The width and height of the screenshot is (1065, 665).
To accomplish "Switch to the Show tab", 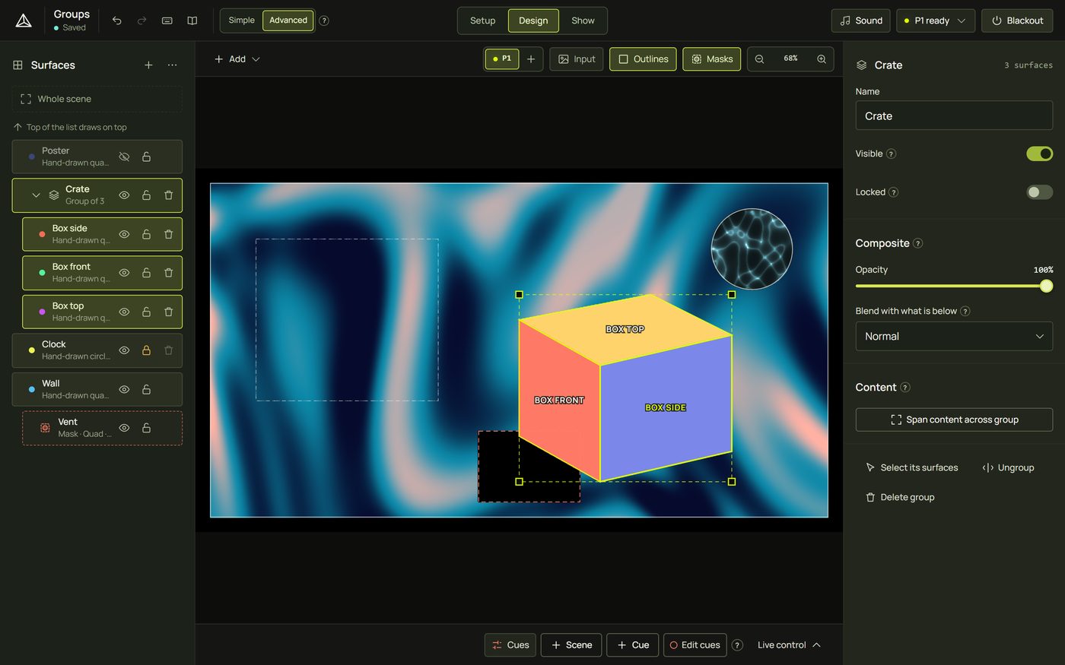I will (583, 21).
